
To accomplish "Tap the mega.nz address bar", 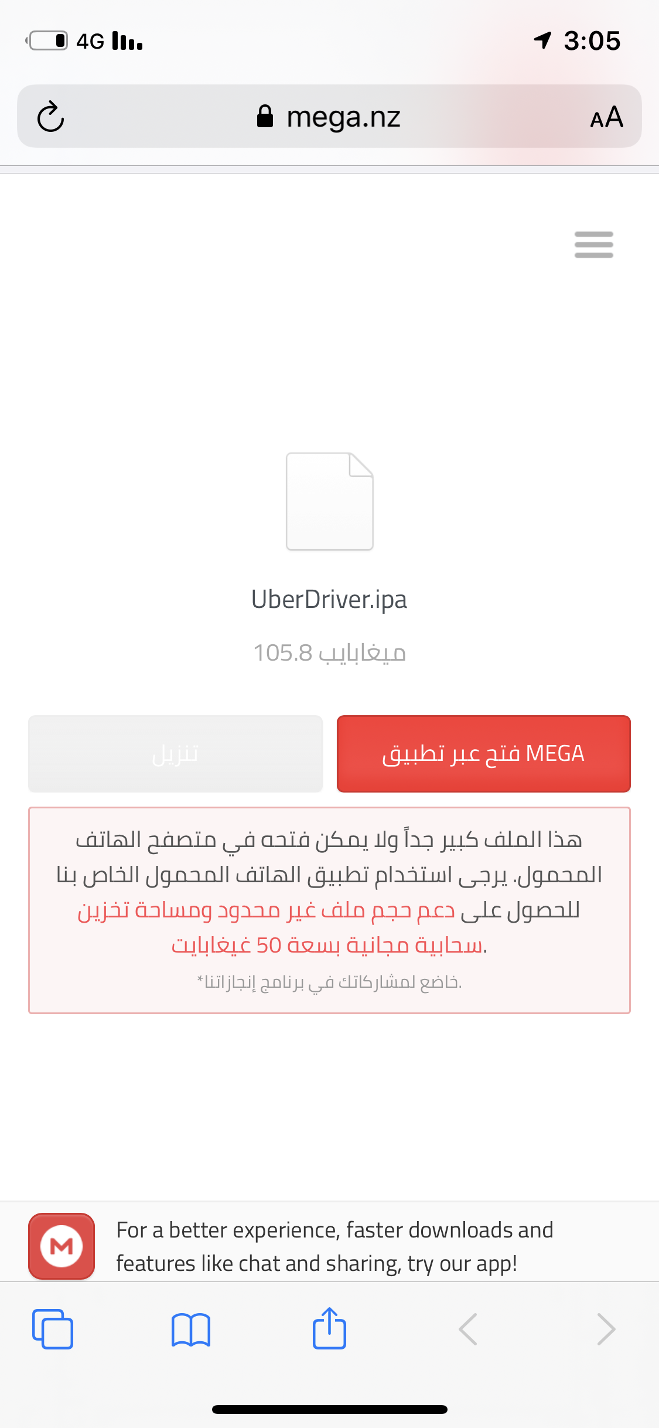I will pyautogui.click(x=329, y=116).
